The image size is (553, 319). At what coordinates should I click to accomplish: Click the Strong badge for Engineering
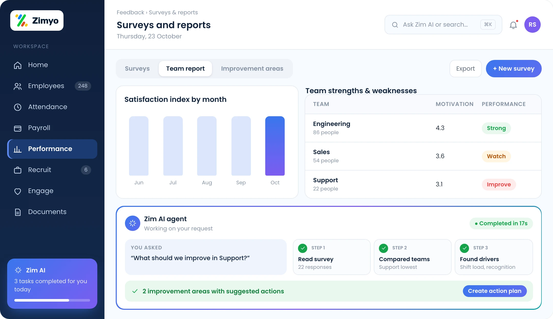(496, 128)
